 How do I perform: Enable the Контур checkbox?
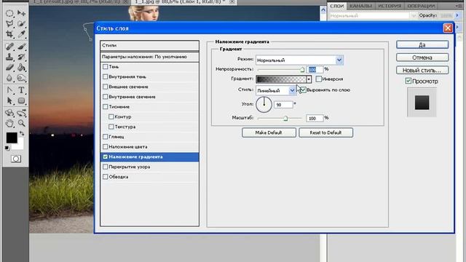pos(111,116)
